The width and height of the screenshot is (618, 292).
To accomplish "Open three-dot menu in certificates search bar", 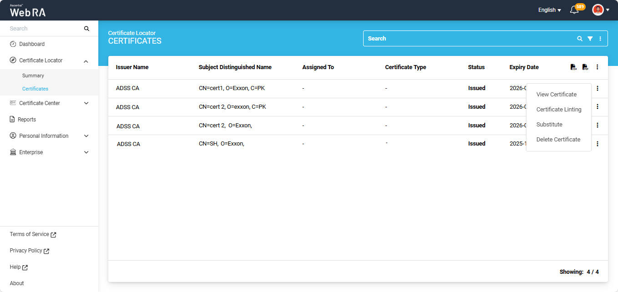I will click(600, 39).
